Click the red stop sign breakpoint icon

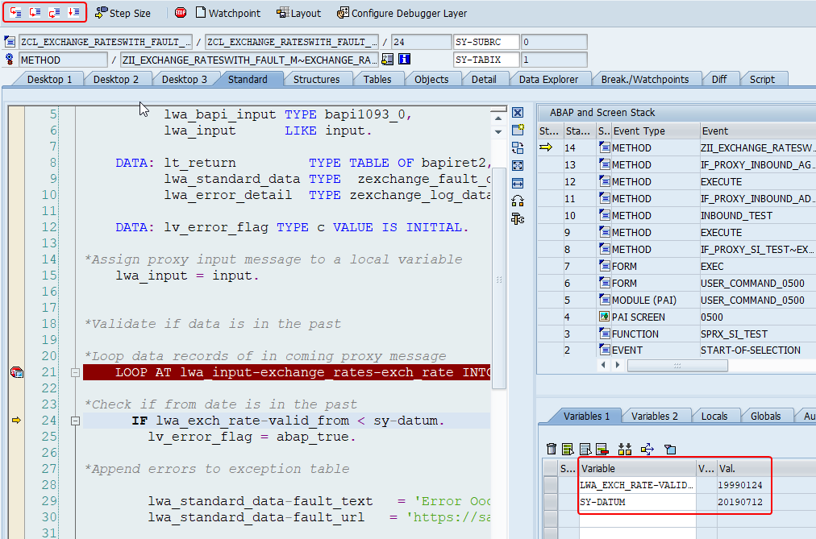point(181,12)
